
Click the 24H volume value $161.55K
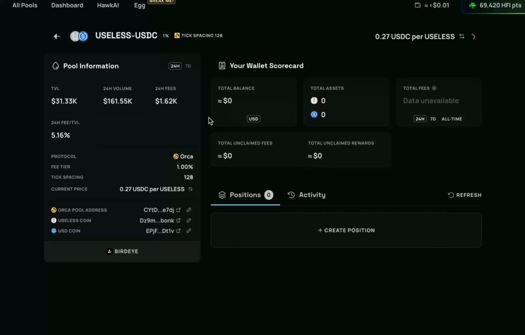coord(118,101)
